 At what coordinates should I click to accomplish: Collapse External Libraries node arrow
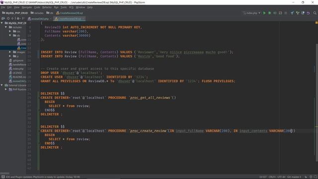[x=2, y=85]
